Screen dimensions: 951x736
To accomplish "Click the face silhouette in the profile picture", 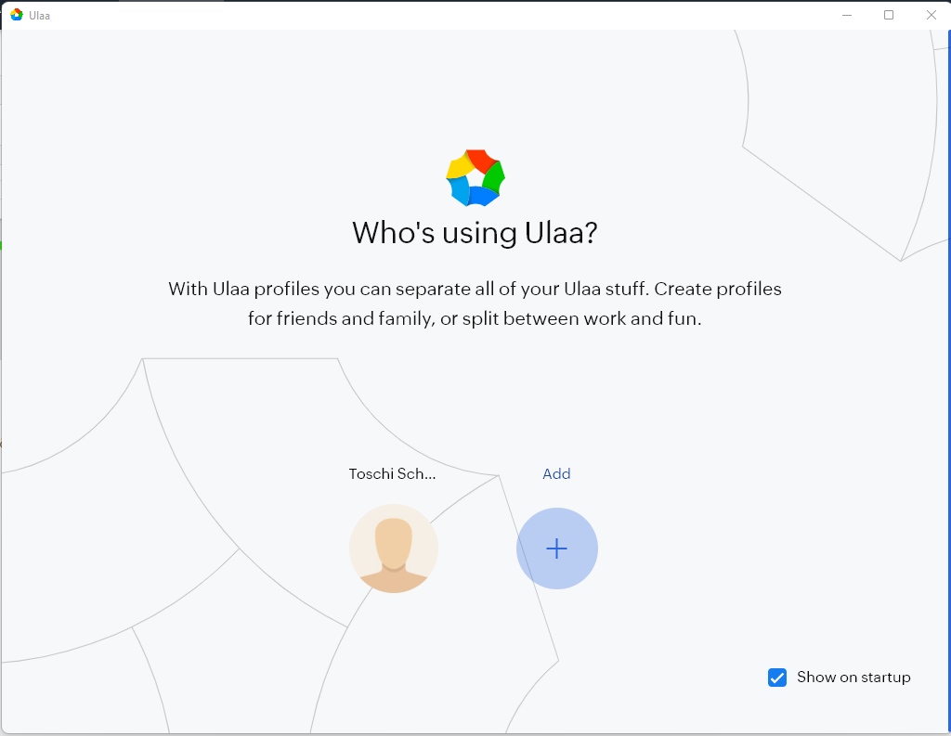I will (394, 543).
